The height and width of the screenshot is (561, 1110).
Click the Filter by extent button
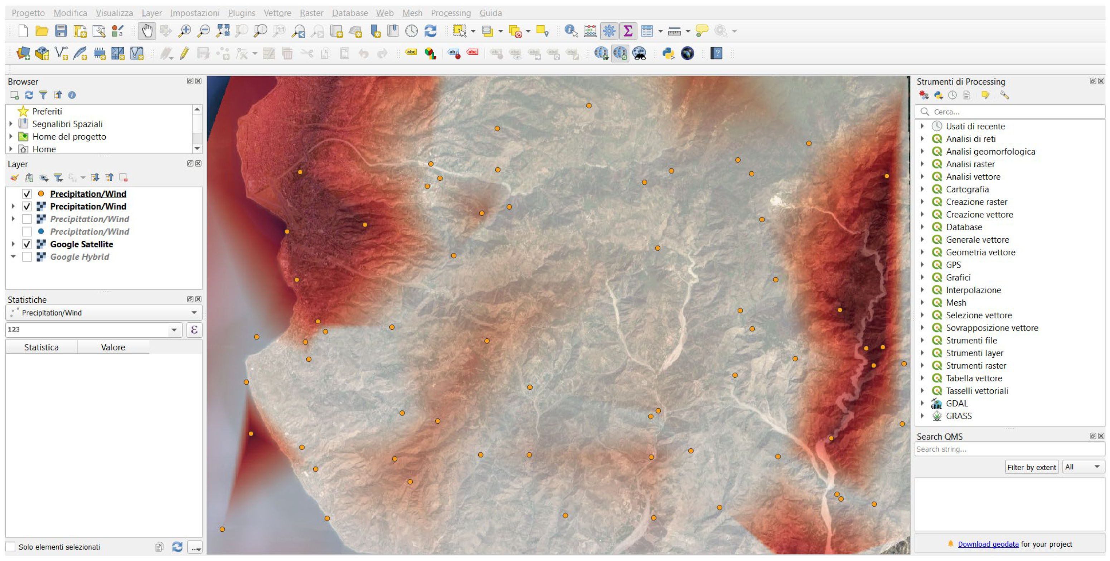click(x=1031, y=467)
